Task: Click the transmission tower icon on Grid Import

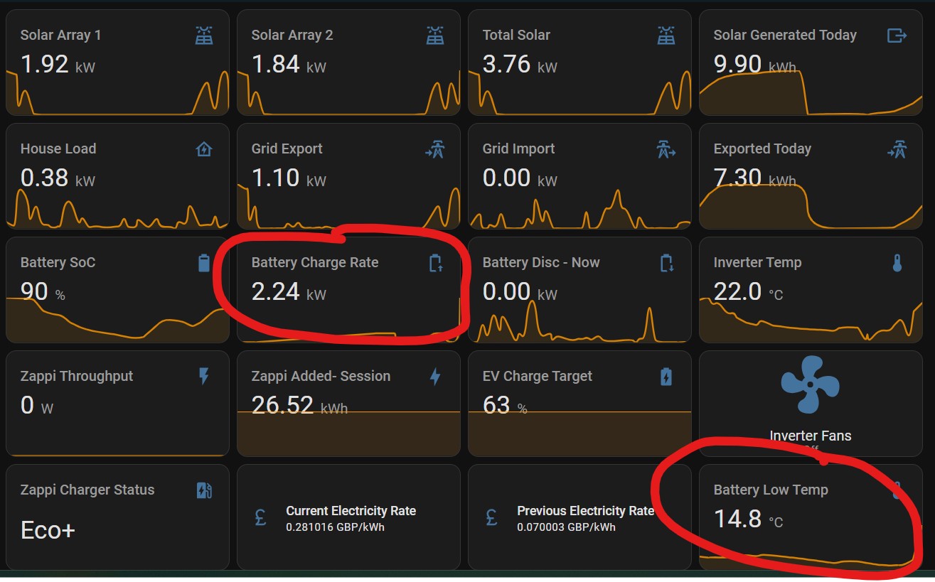Action: click(666, 149)
